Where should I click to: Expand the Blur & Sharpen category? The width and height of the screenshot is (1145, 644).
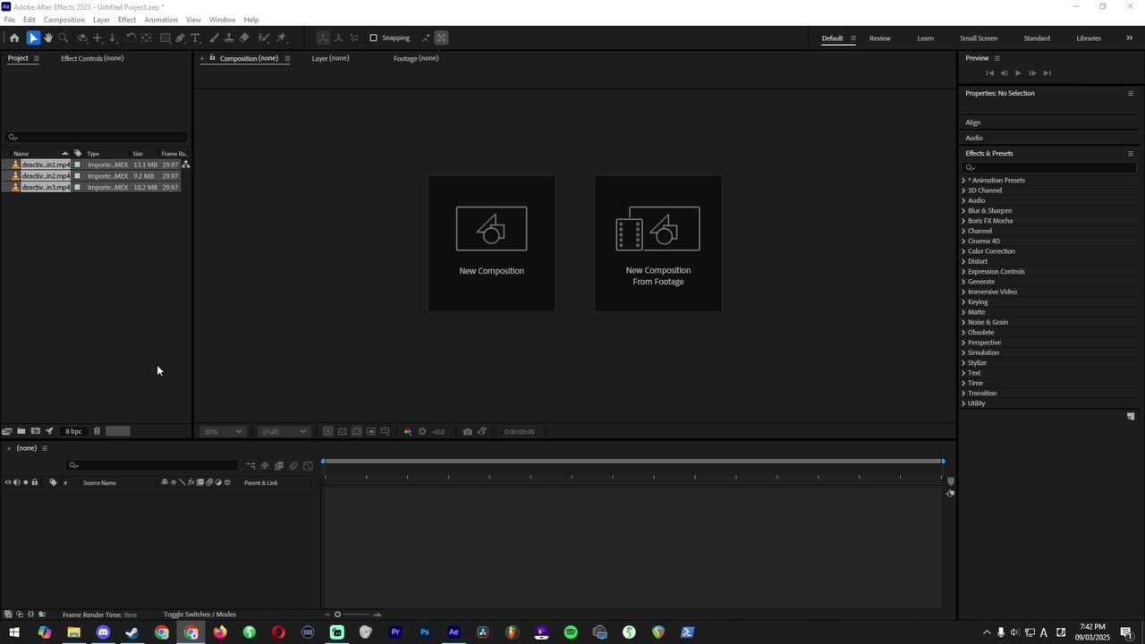[x=963, y=211]
